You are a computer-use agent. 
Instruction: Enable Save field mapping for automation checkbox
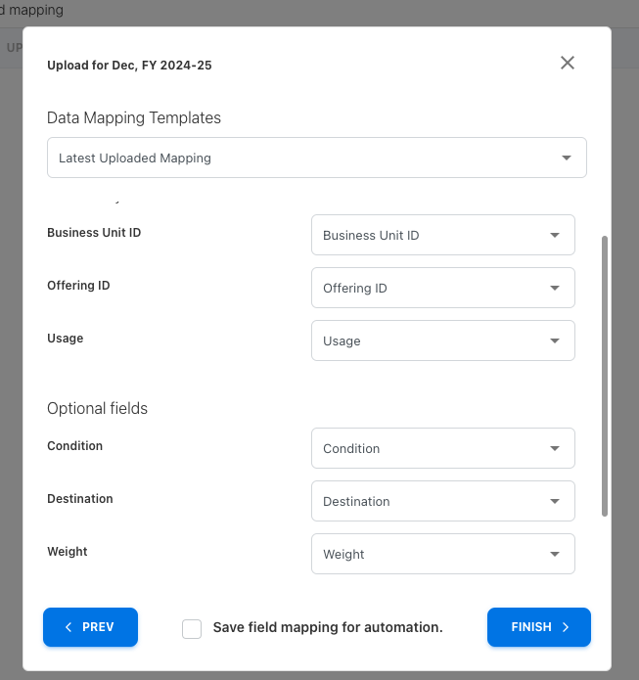pyautogui.click(x=192, y=628)
